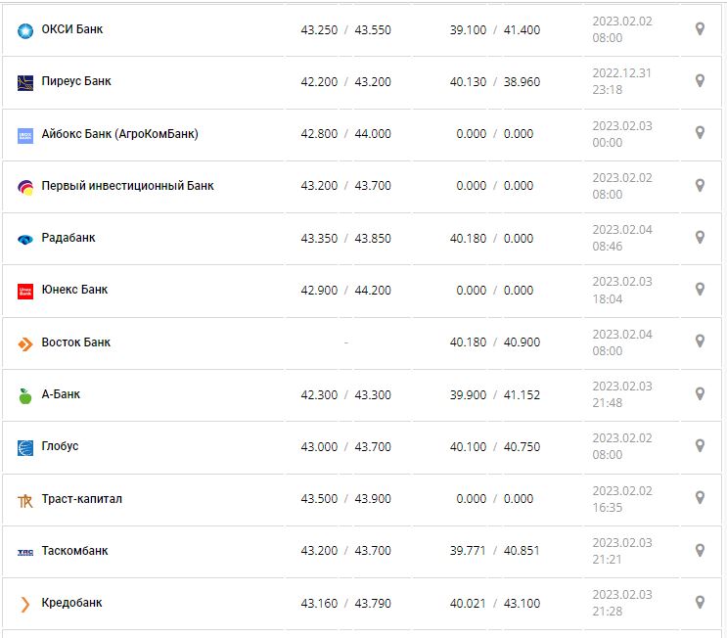Open Айбокс Банк (АгроКомБанк) link

119,134
